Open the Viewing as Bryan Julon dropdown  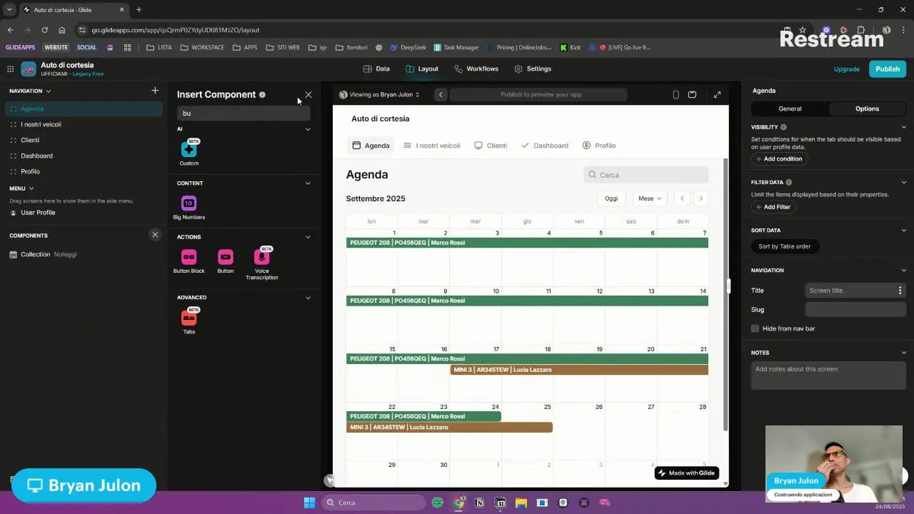point(379,94)
